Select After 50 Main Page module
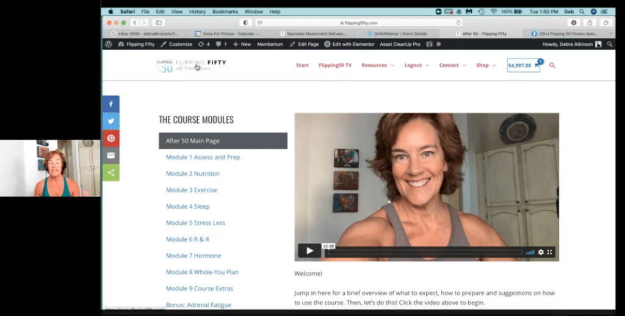Screen dimensions: 625x316 223,141
